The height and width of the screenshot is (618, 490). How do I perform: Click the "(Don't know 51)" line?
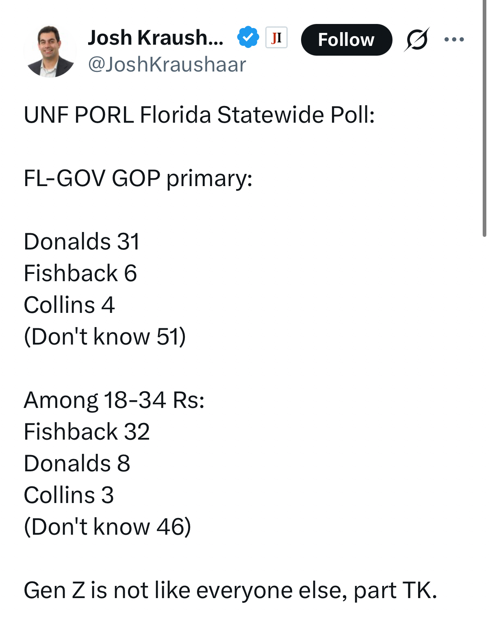pyautogui.click(x=105, y=336)
